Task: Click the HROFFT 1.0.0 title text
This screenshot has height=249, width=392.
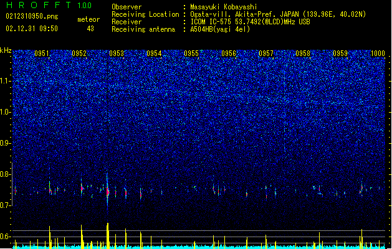Action: point(49,5)
